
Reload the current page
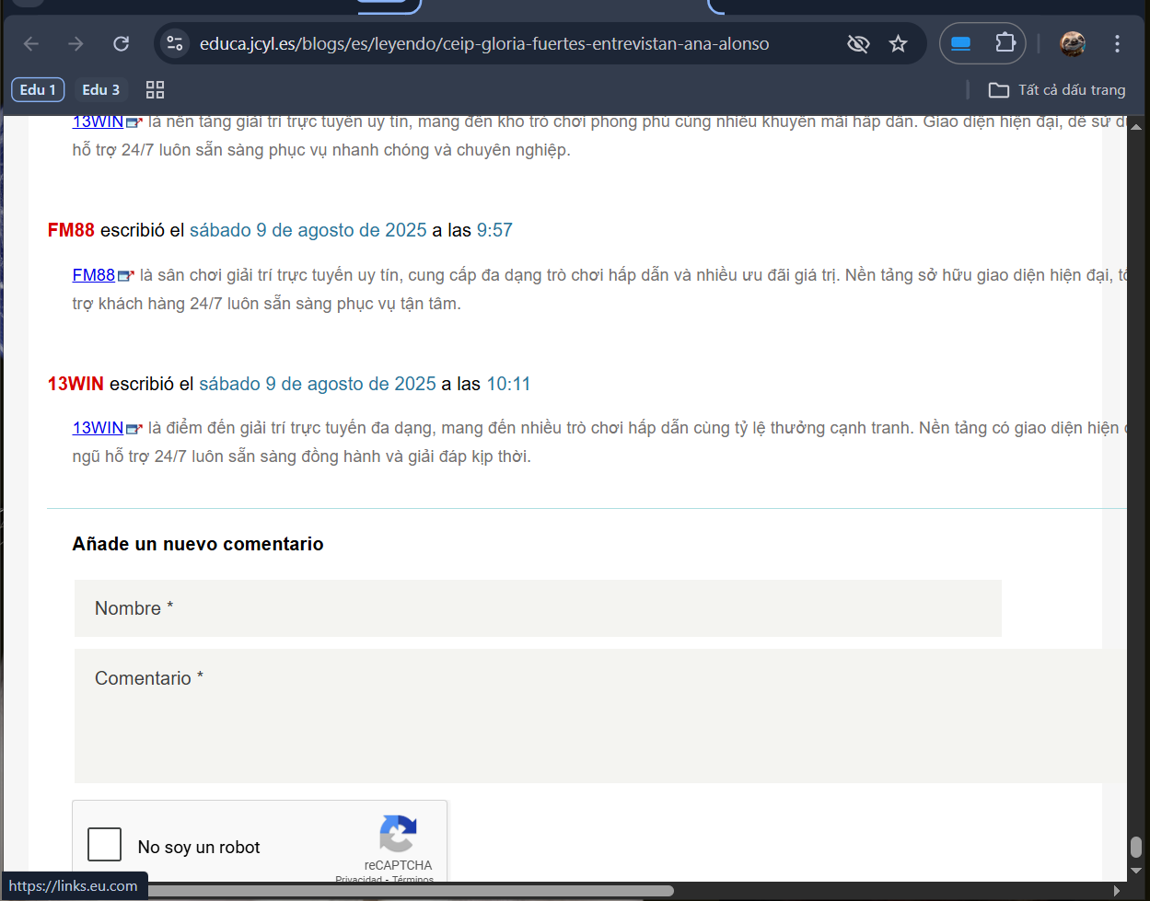coord(121,43)
